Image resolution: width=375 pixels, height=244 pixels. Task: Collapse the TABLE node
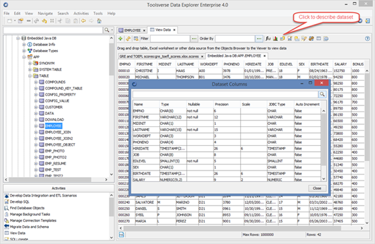pyautogui.click(x=30, y=76)
